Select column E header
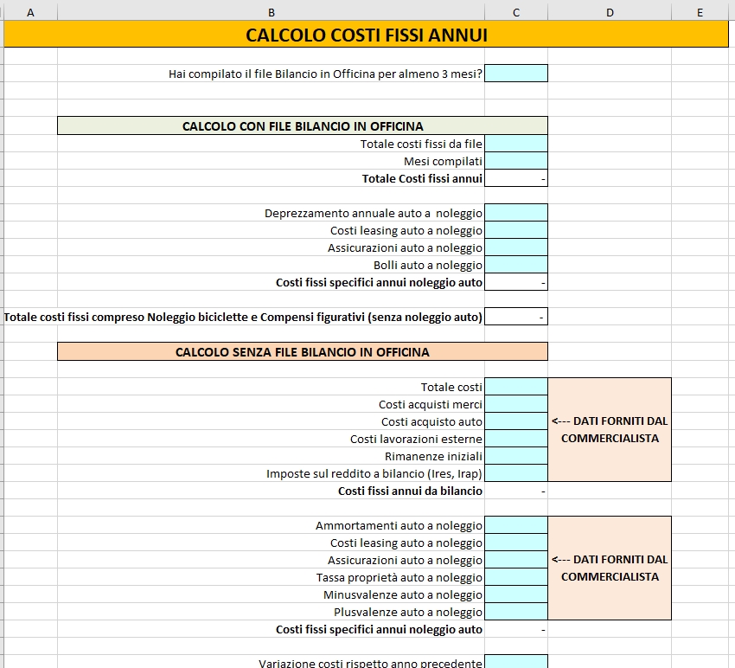Viewport: 735px width, 668px height. point(700,13)
